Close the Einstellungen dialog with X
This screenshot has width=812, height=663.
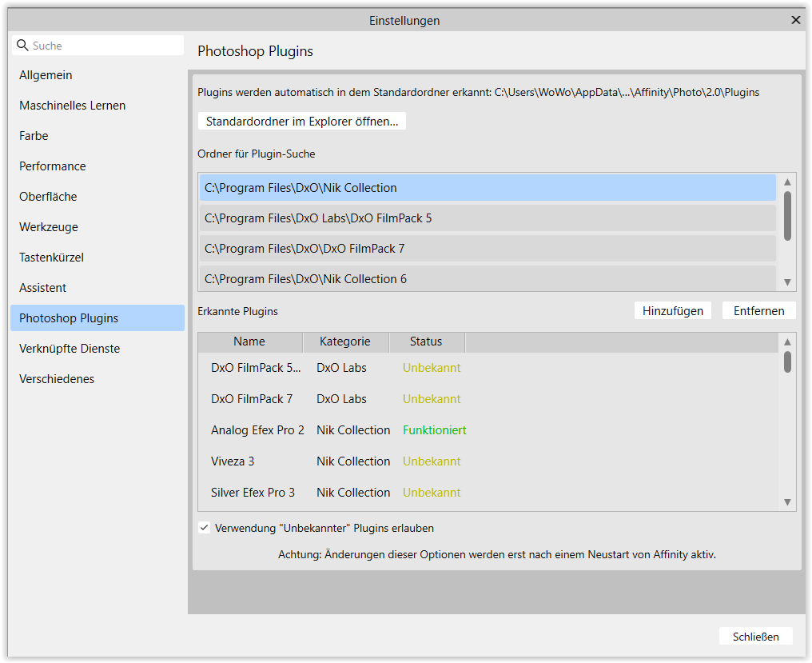click(796, 20)
